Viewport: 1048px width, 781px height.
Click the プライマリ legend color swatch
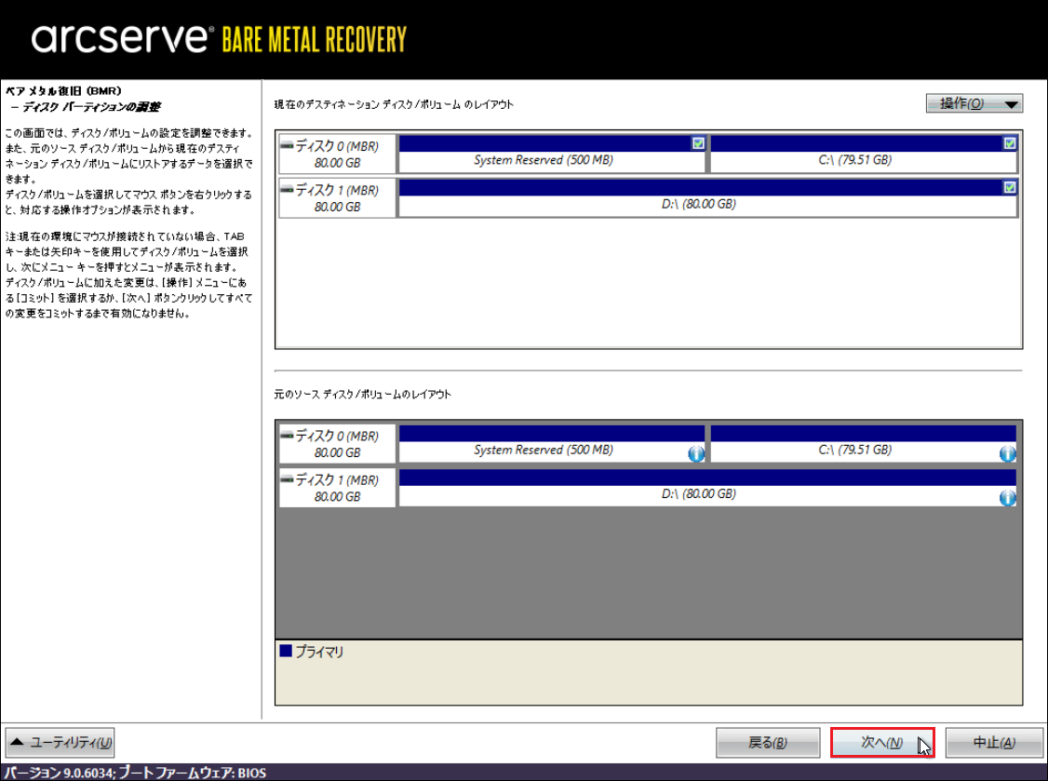pos(286,652)
